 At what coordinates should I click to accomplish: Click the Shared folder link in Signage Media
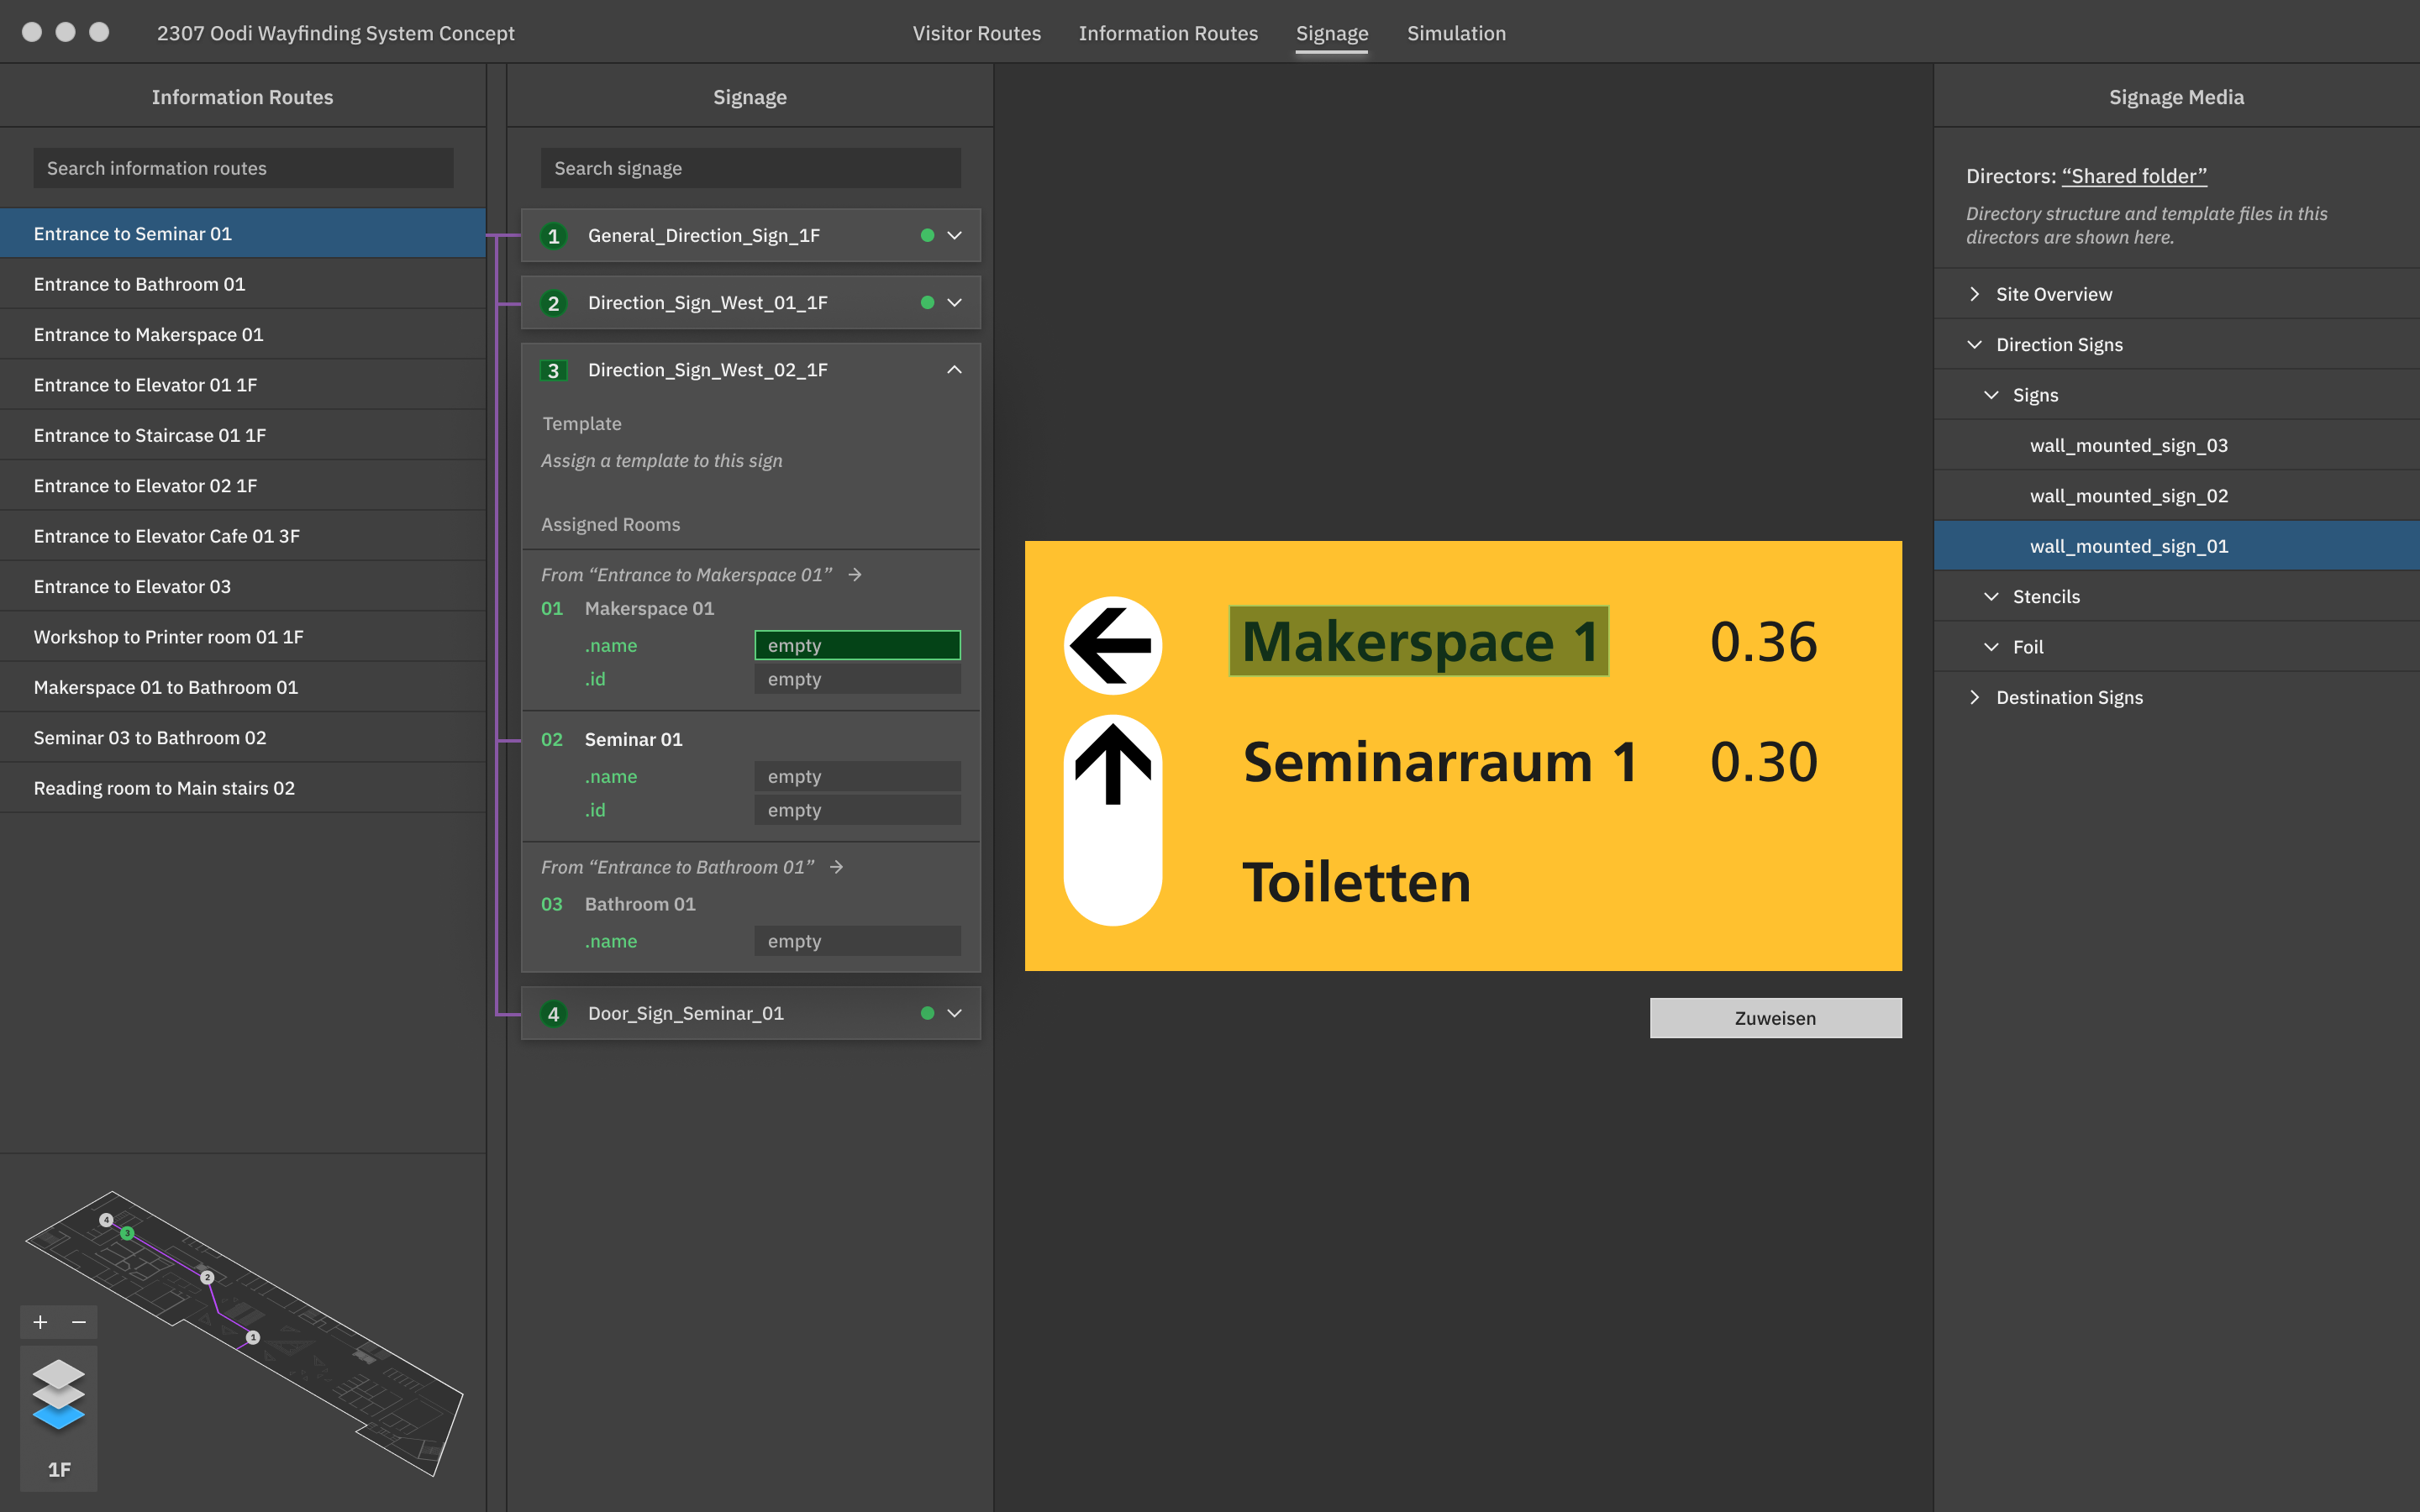coord(2133,176)
